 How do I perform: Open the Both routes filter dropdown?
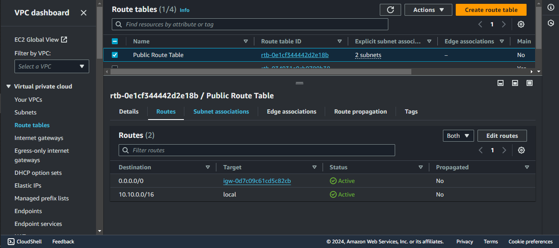[x=458, y=136]
